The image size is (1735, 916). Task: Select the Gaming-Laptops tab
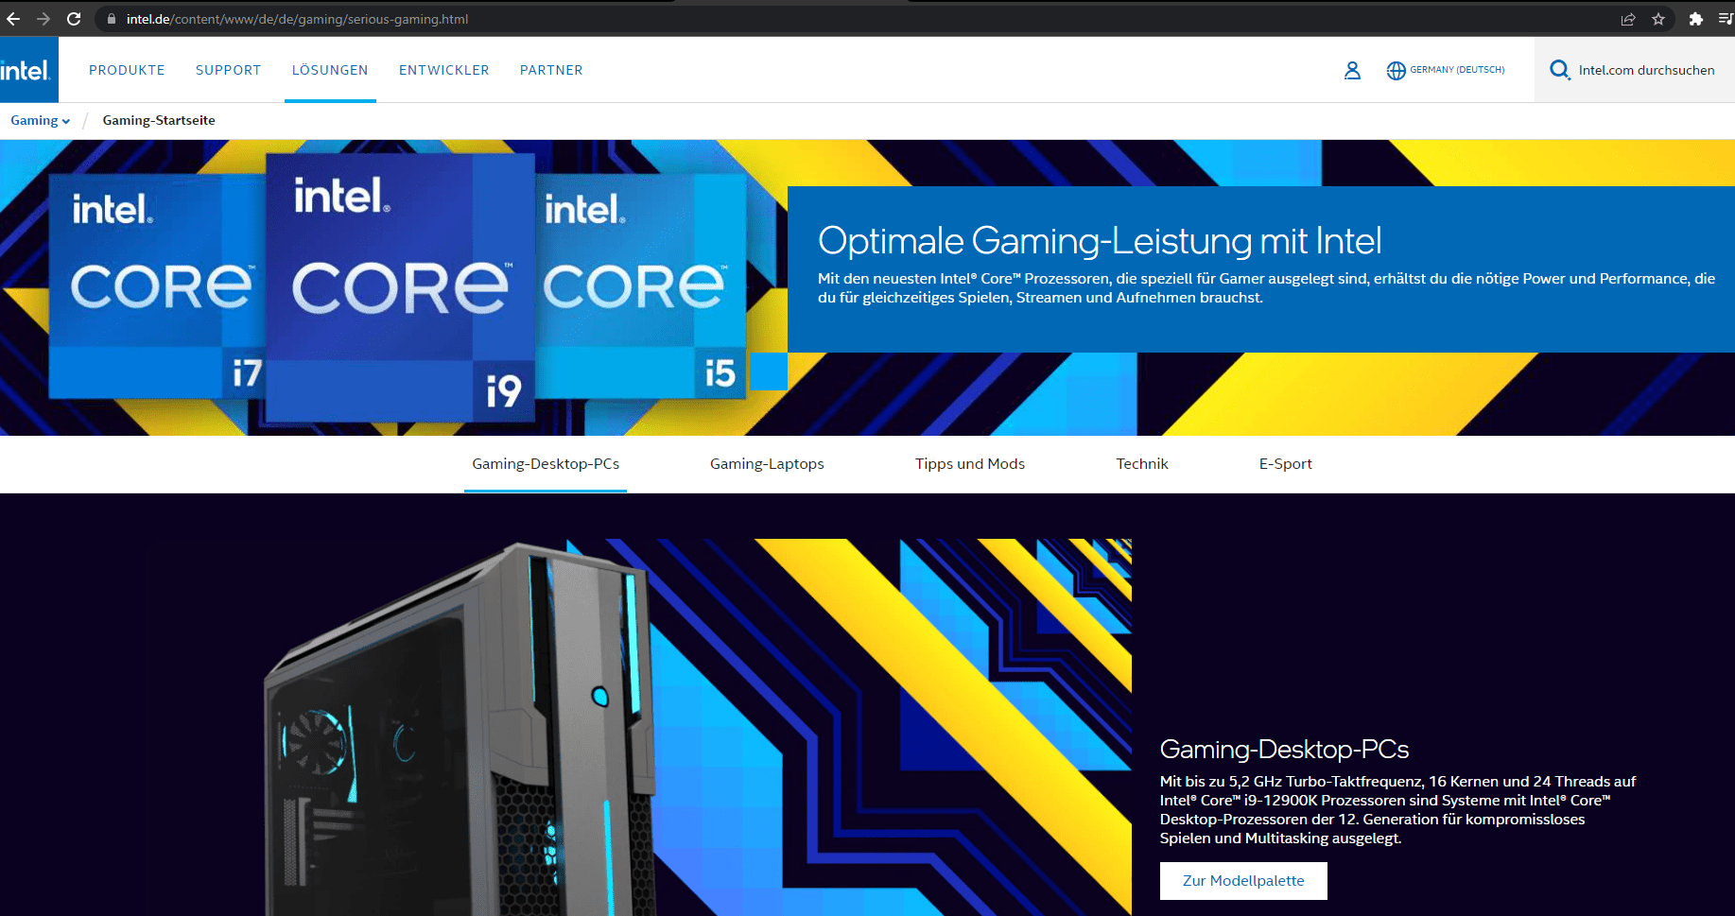coord(767,463)
